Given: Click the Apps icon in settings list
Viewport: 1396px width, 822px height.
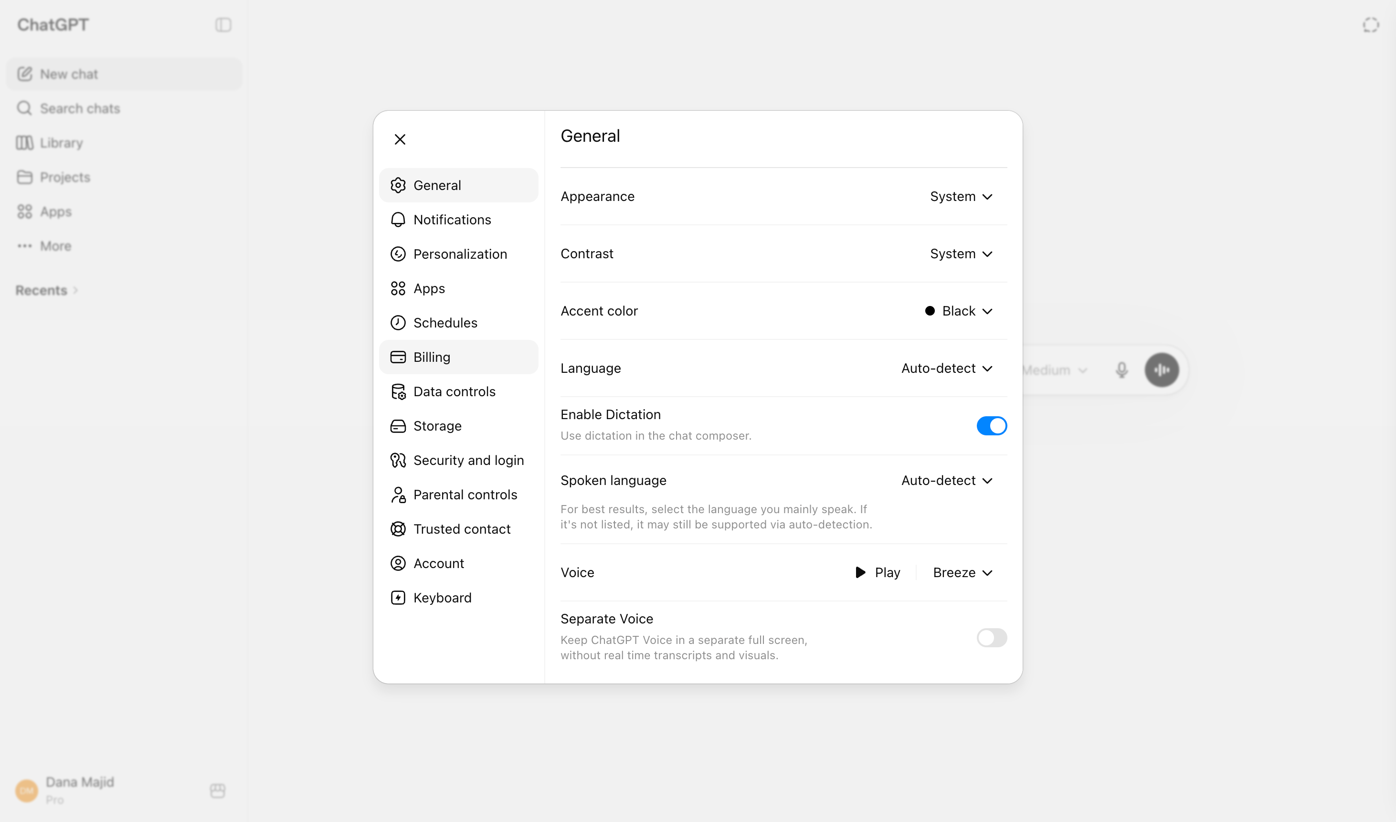Looking at the screenshot, I should 398,288.
